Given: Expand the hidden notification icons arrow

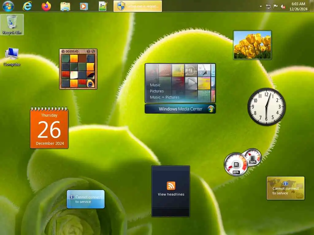Looking at the screenshot, I should coord(261,6).
